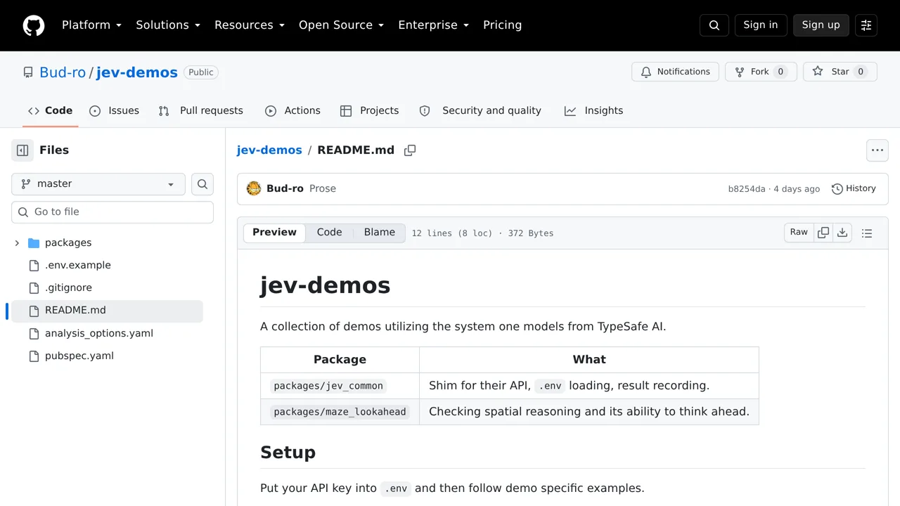
Task: Open the GitHub homepage logo
Action: point(34,25)
